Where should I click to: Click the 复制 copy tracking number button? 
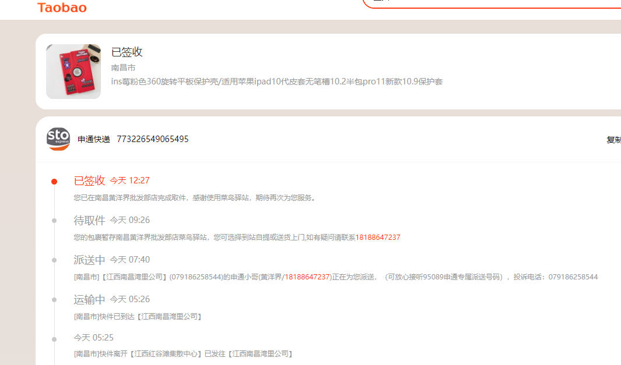pos(613,140)
